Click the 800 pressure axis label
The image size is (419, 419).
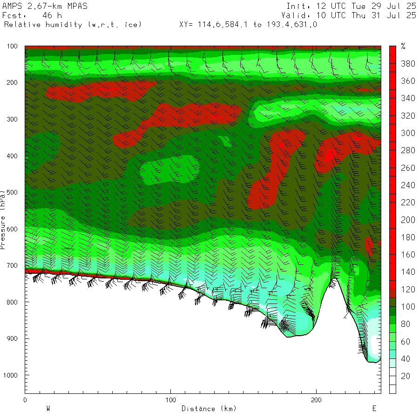tap(12, 302)
